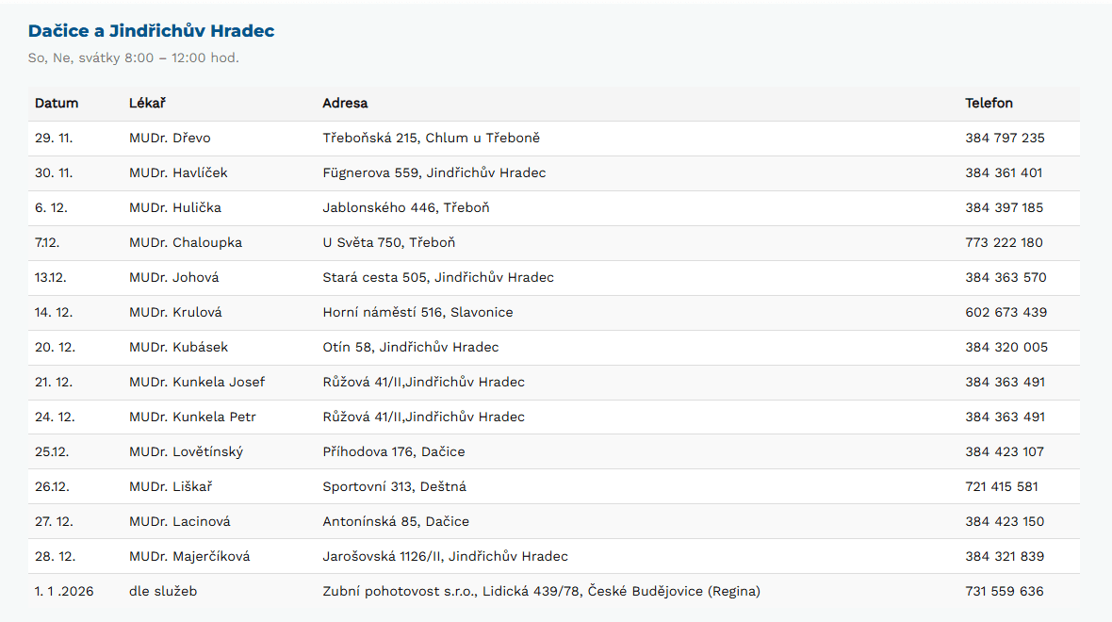Click address Jarošovská 1126/II, Jindřichův Hradec

click(x=445, y=556)
